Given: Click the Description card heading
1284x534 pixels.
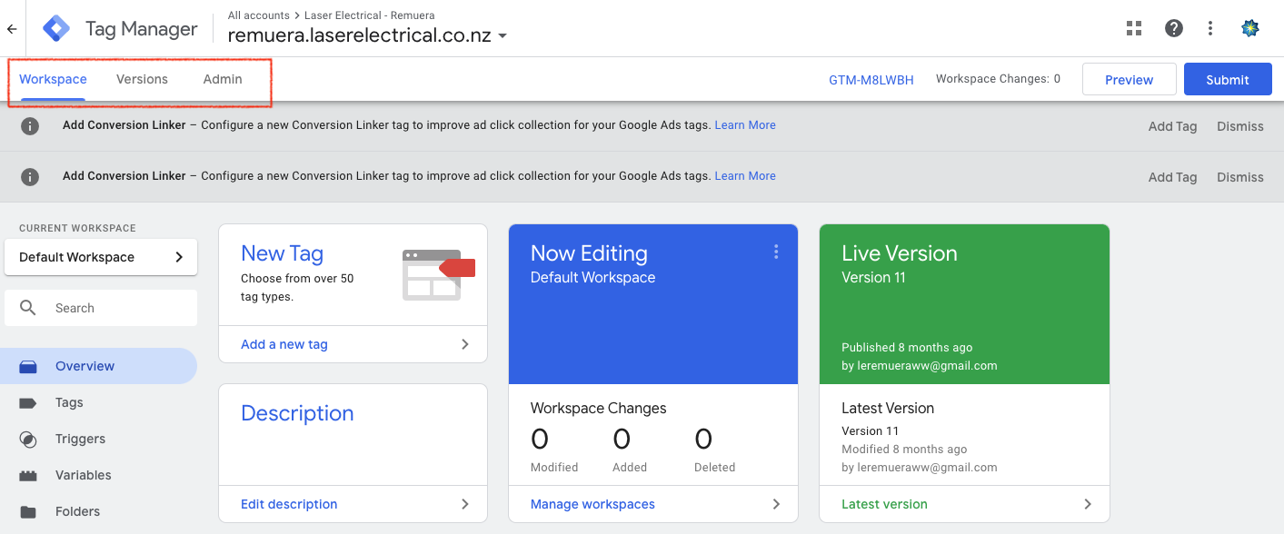Looking at the screenshot, I should (297, 414).
